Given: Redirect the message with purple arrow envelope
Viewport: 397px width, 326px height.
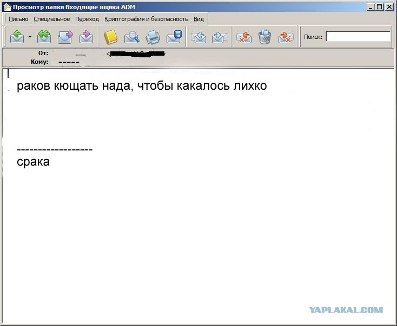Looking at the screenshot, I should pyautogui.click(x=87, y=37).
